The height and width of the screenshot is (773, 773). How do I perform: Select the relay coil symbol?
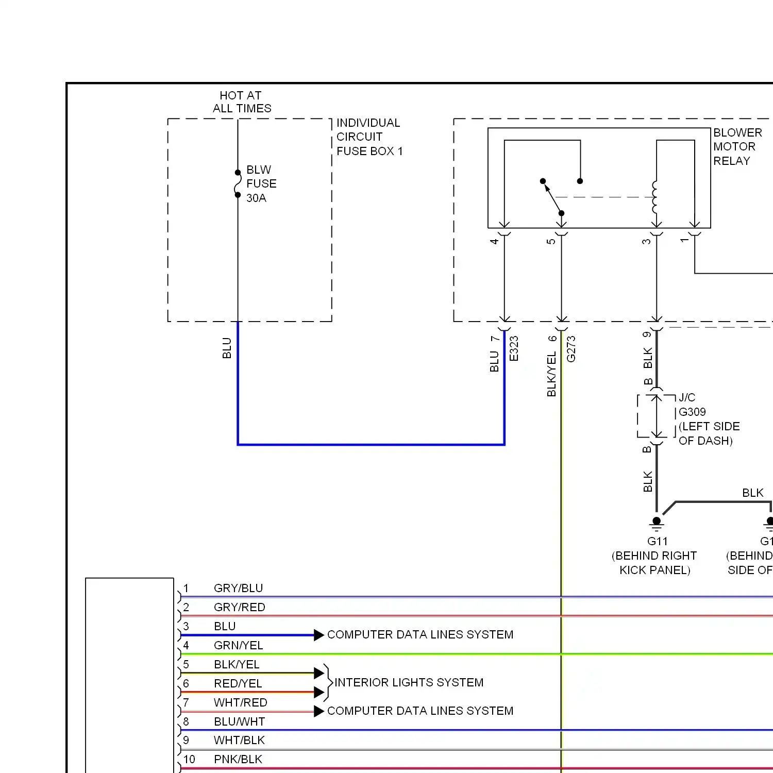655,197
